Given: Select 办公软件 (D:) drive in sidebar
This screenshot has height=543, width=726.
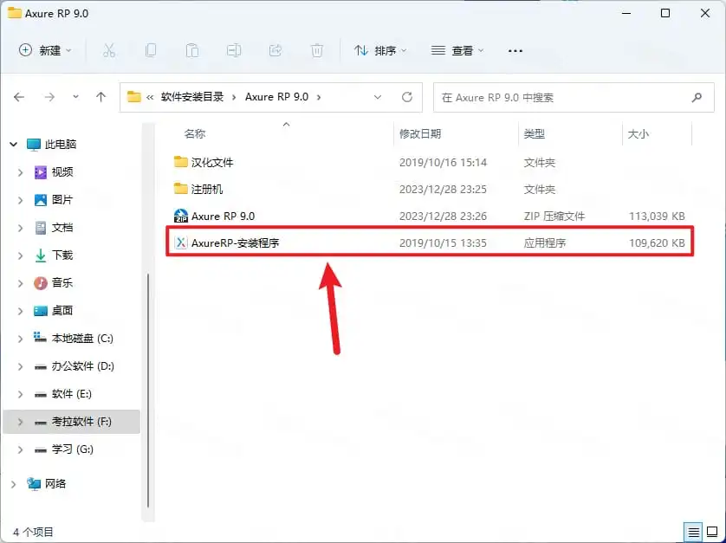Looking at the screenshot, I should (x=82, y=366).
